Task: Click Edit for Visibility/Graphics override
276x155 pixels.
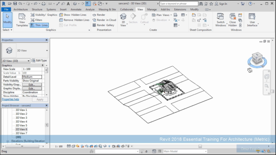Action: coord(32,85)
